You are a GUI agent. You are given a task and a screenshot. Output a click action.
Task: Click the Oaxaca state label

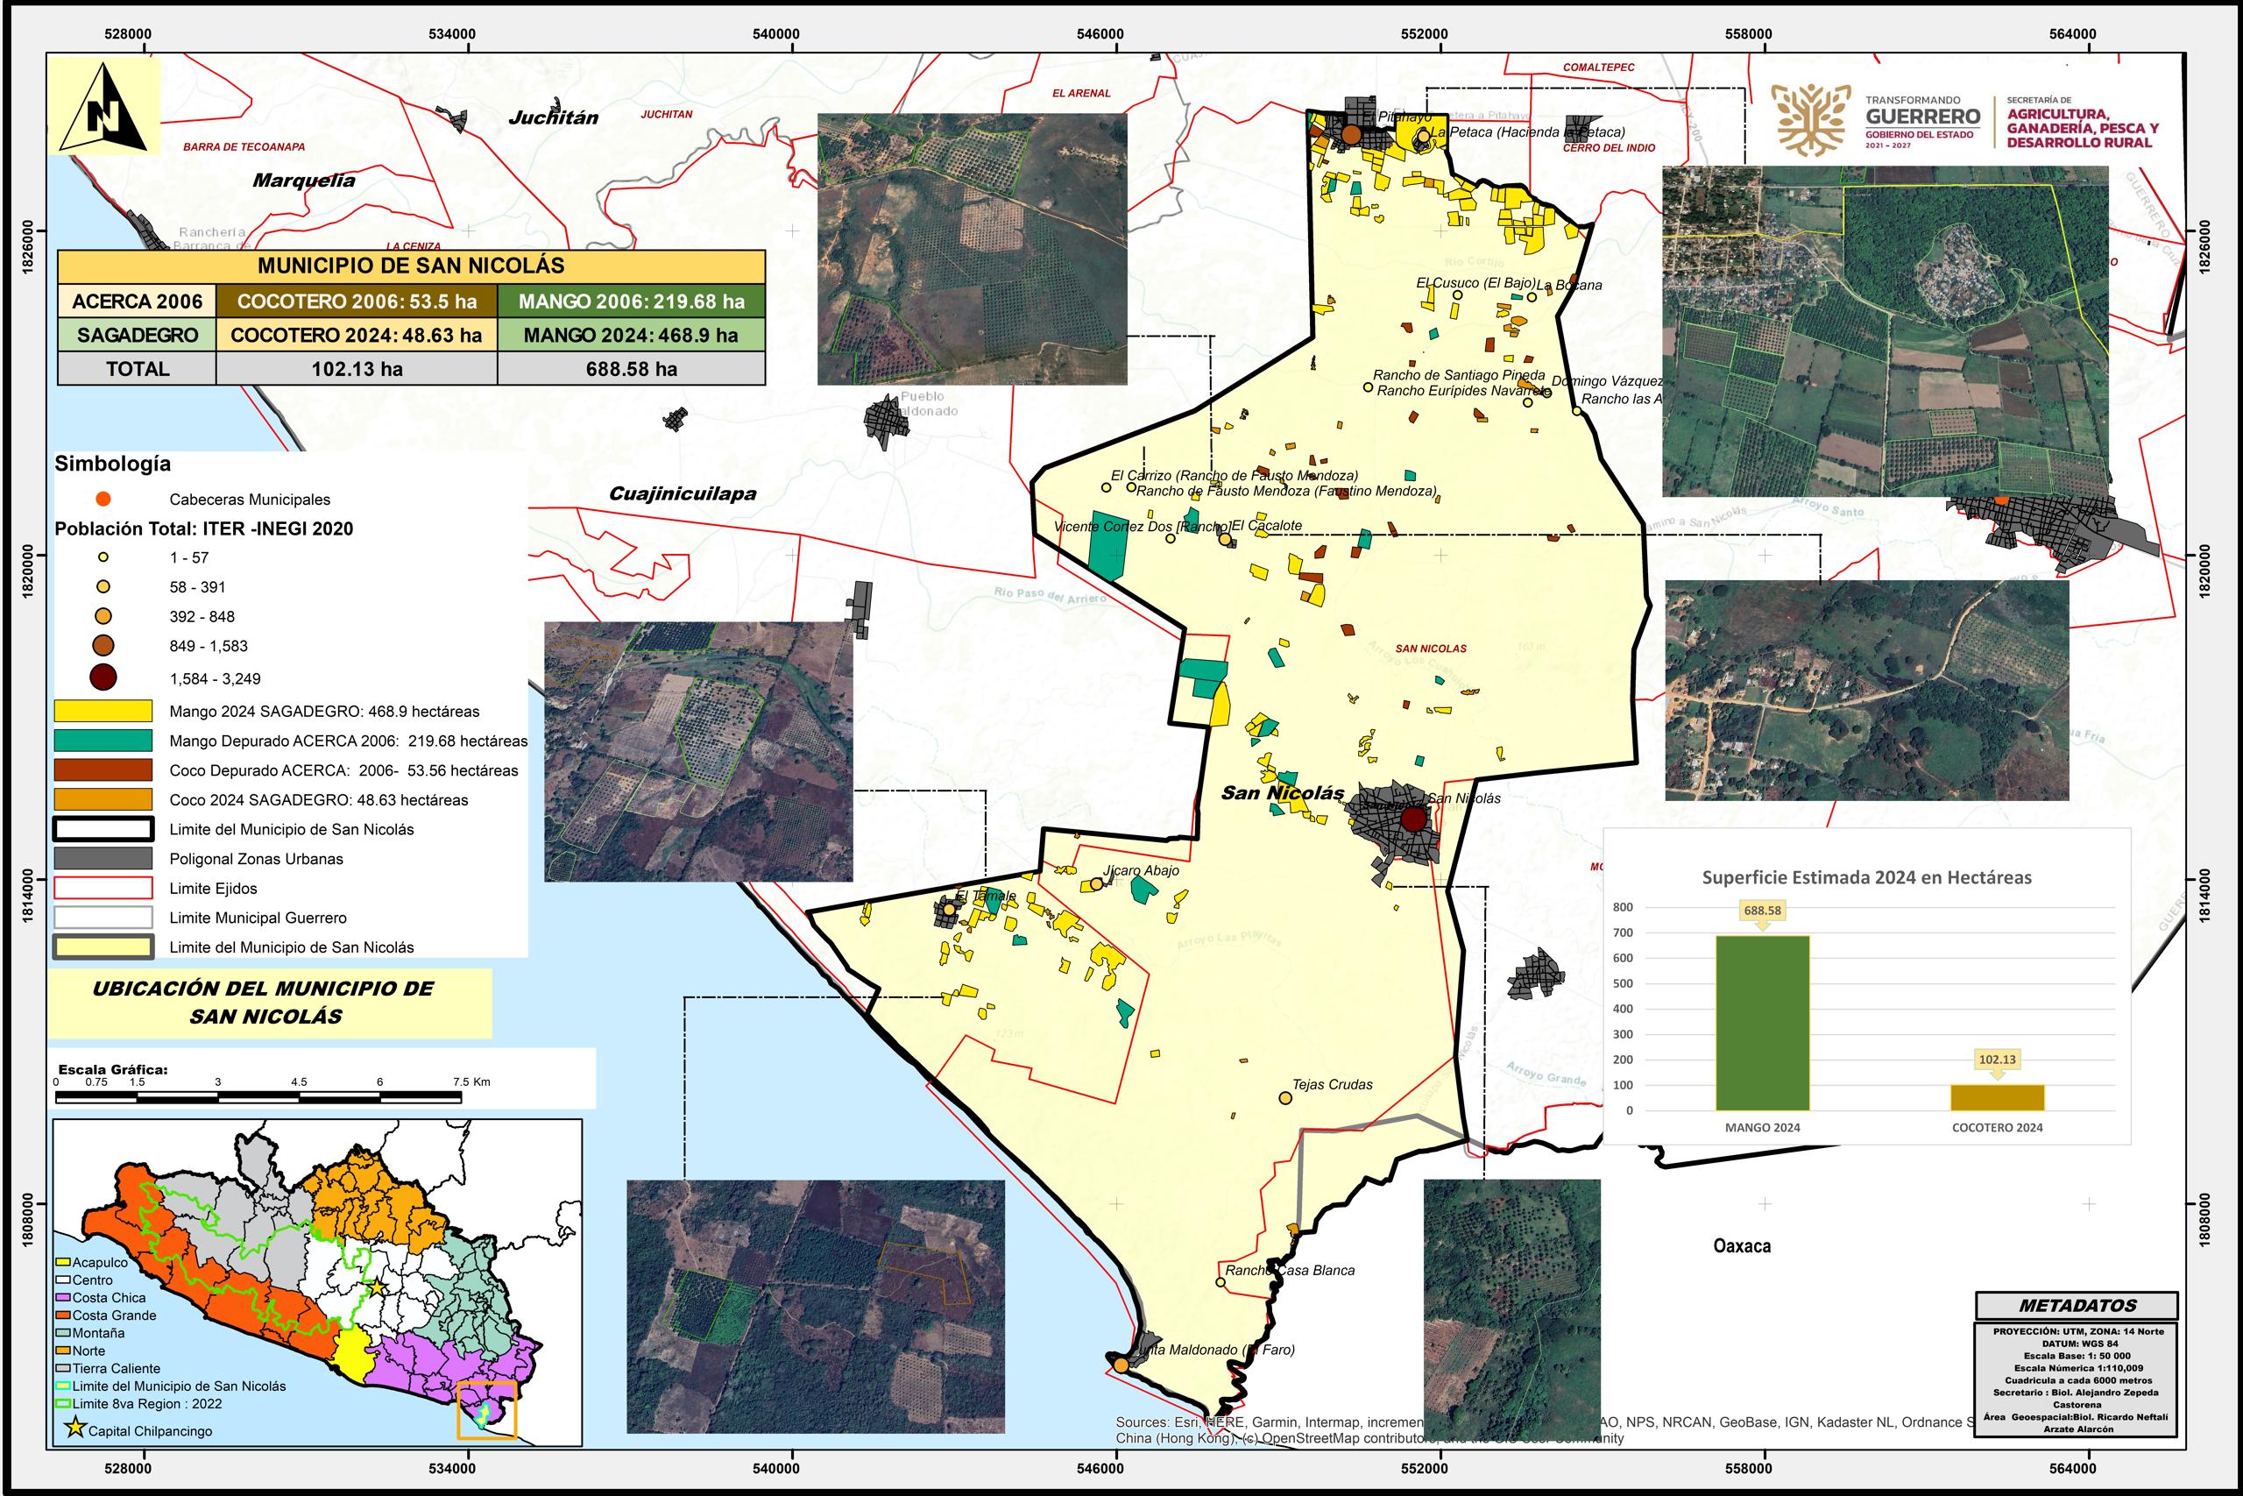(1743, 1246)
